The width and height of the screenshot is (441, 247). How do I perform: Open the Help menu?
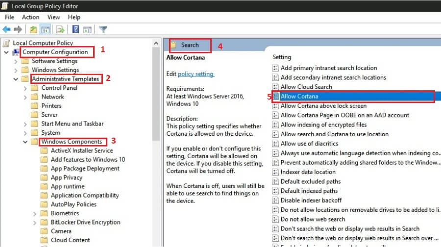[x=74, y=17]
